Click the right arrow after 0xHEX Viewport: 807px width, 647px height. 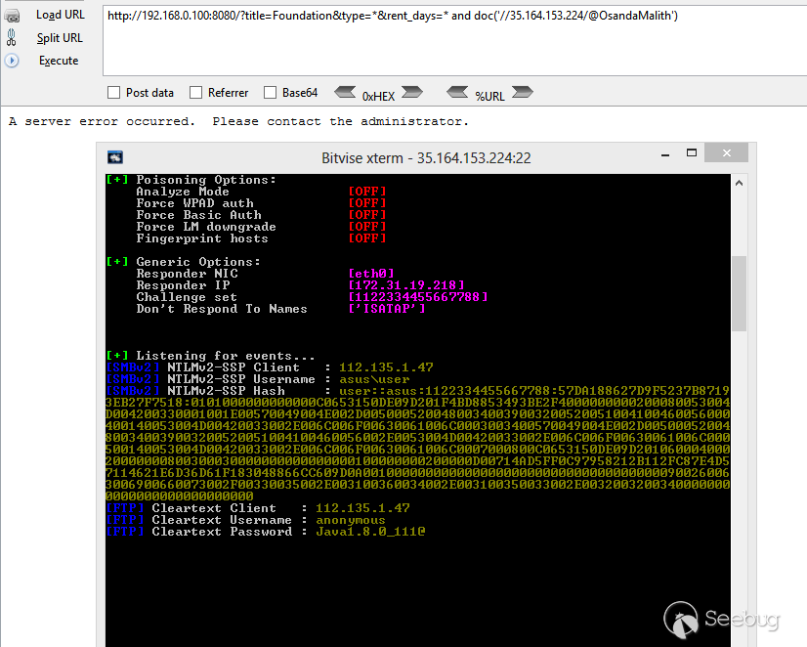pyautogui.click(x=411, y=92)
